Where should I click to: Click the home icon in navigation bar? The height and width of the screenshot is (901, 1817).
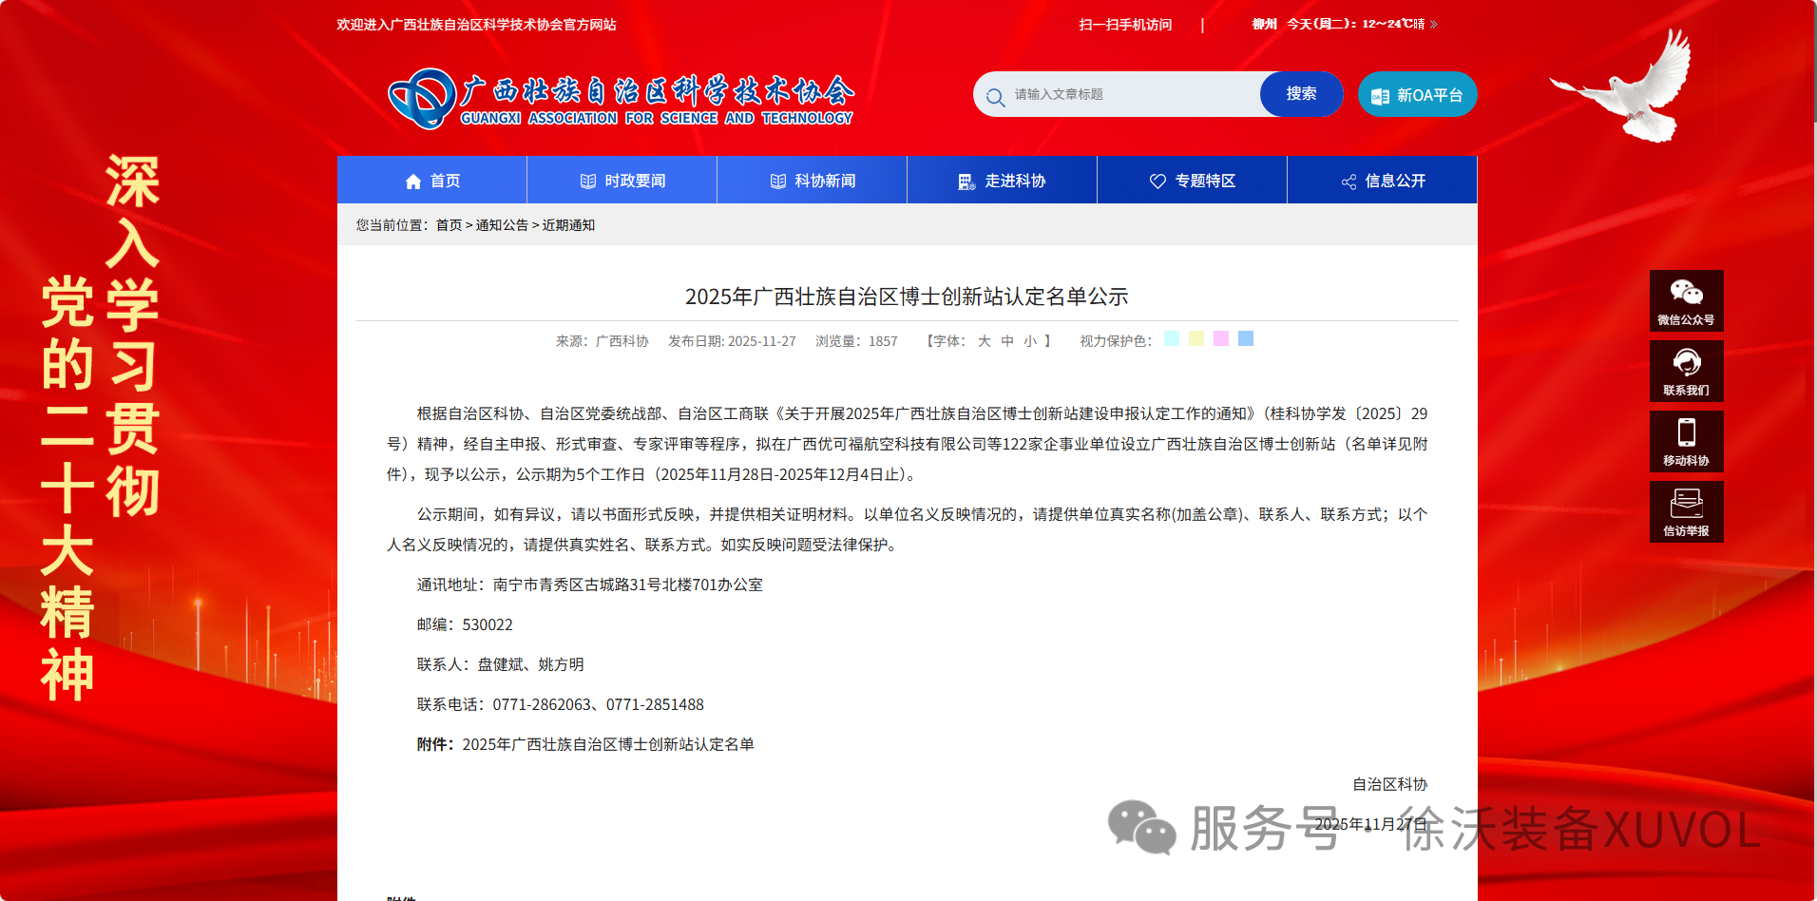(x=412, y=182)
